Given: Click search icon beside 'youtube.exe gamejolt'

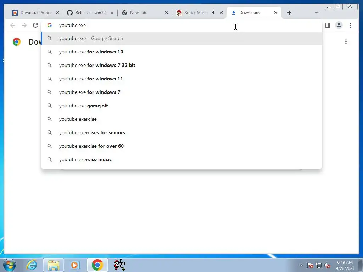Looking at the screenshot, I should (50, 106).
